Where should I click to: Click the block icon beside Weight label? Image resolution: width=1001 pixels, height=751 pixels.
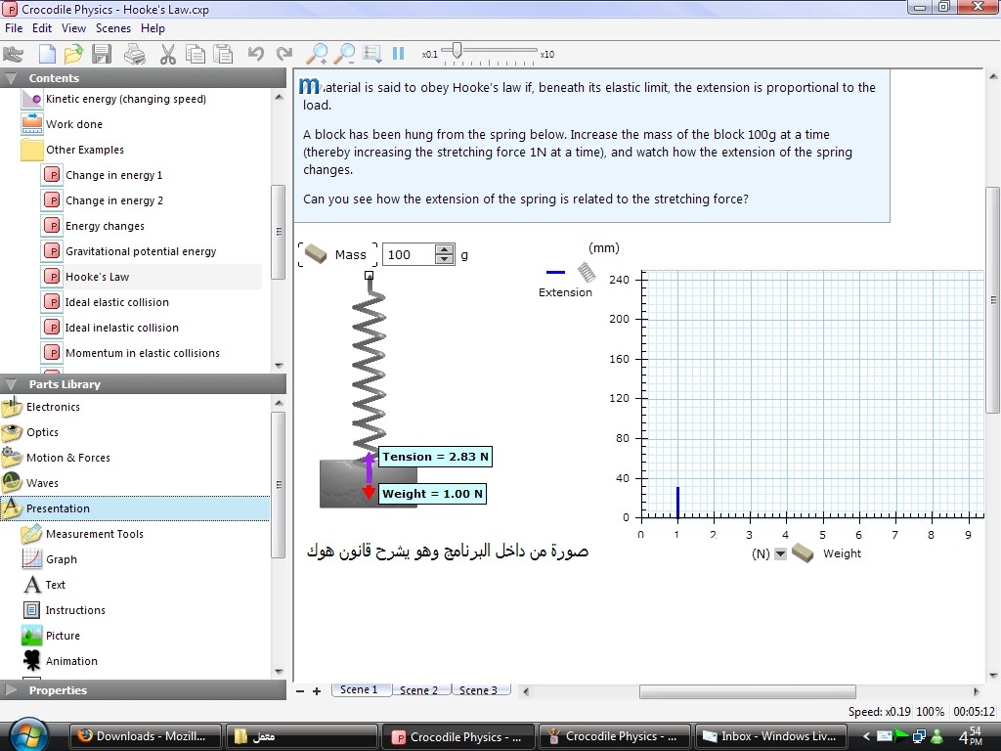point(803,553)
